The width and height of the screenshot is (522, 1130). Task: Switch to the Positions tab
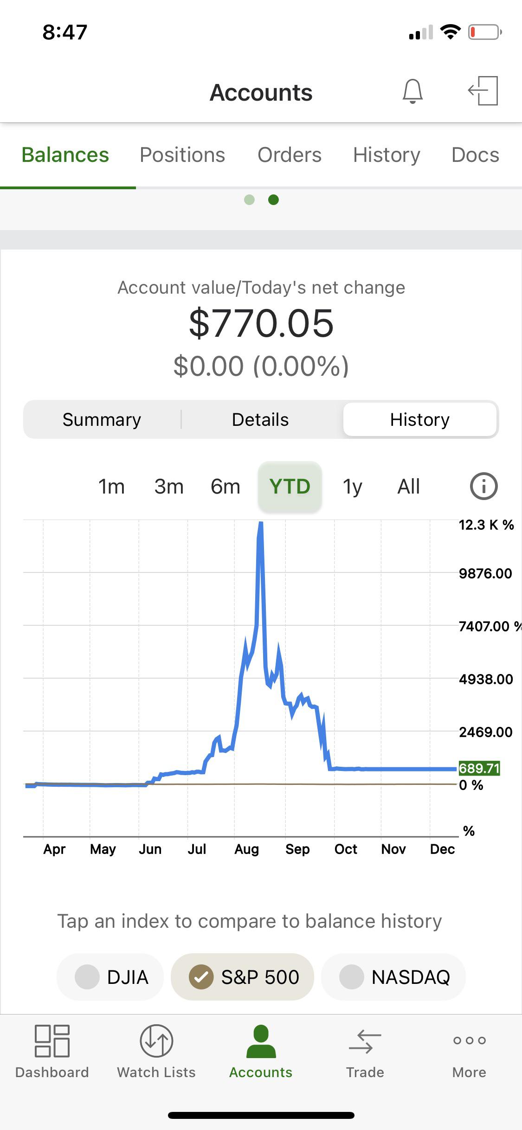coord(182,155)
